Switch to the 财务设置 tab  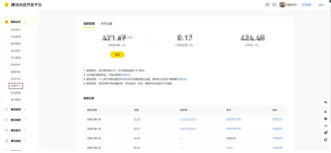[107, 24]
